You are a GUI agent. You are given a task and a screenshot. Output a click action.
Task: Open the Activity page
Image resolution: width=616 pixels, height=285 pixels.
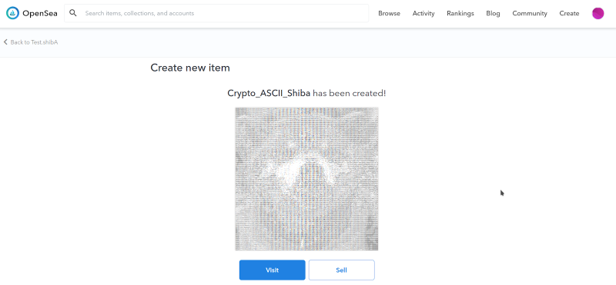pyautogui.click(x=423, y=13)
